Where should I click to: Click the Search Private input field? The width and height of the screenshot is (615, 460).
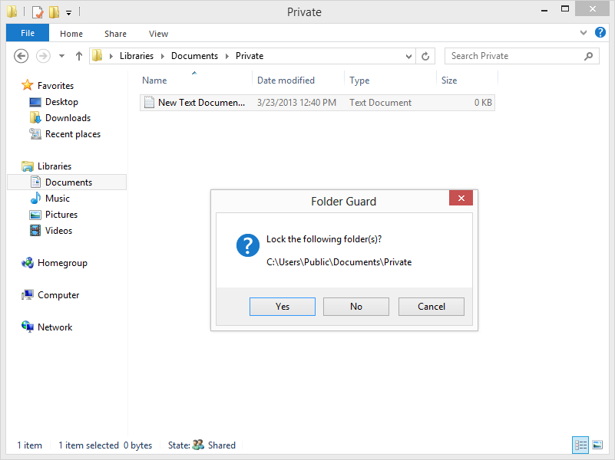[x=513, y=56]
